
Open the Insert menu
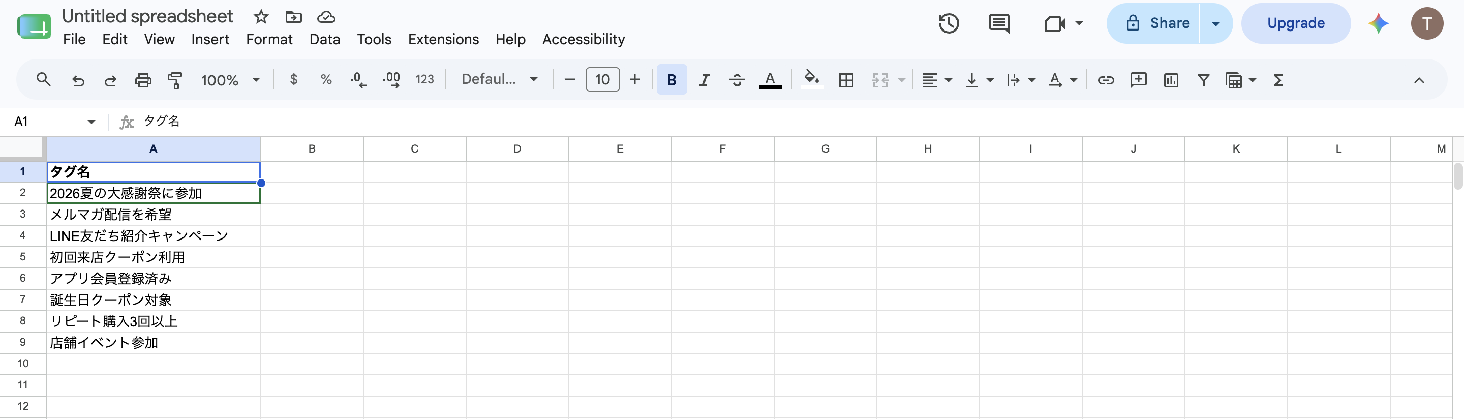[x=210, y=39]
